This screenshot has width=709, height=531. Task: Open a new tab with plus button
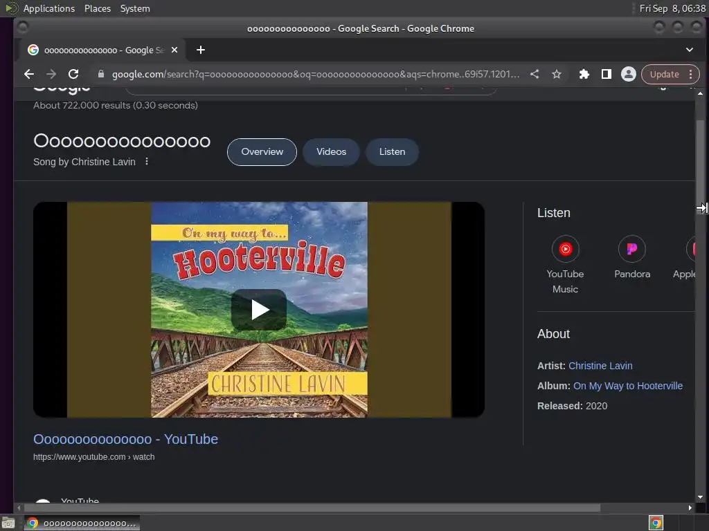[x=201, y=50]
